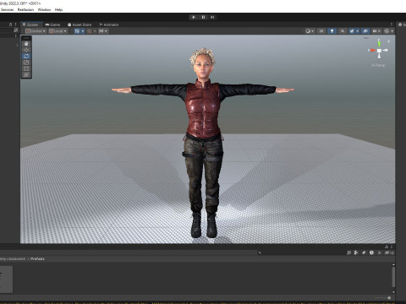
Task: Toggle hidden objects visibility button
Action: [365, 31]
